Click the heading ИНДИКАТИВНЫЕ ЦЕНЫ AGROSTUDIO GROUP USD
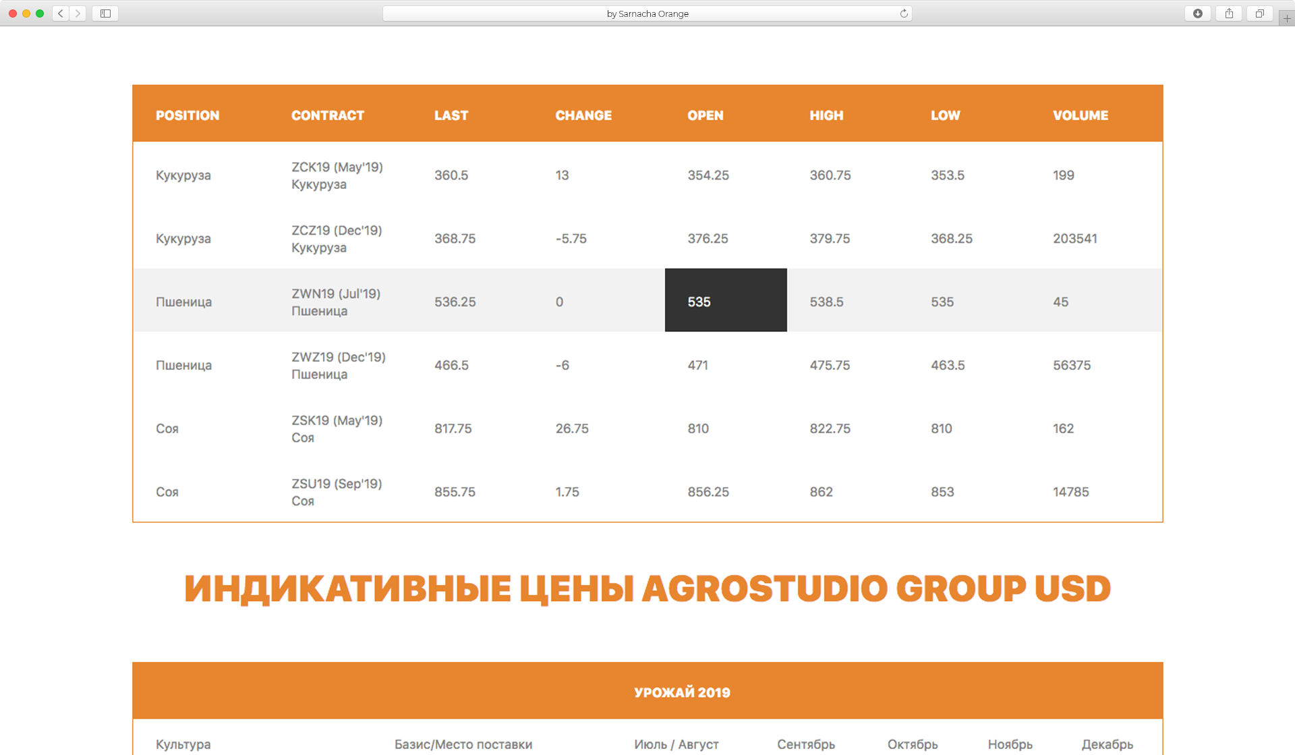The height and width of the screenshot is (755, 1295). (647, 589)
